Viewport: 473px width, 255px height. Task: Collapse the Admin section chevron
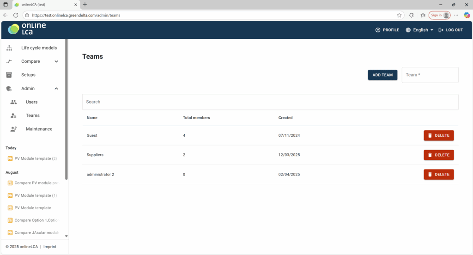(x=56, y=88)
